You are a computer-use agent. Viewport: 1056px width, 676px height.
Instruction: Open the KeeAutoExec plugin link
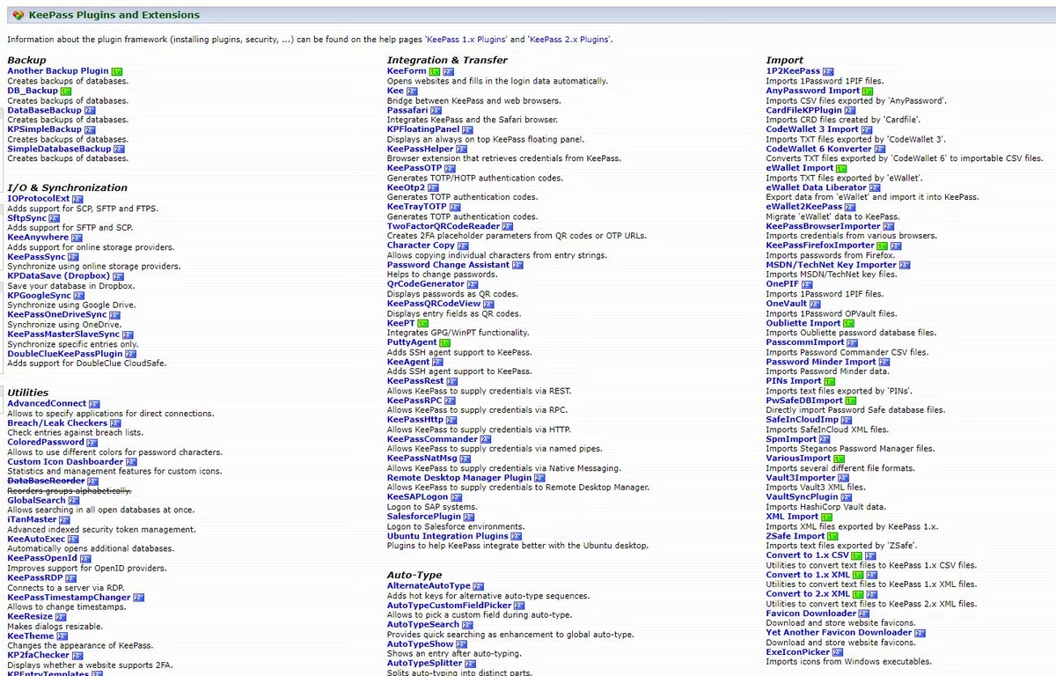click(37, 540)
